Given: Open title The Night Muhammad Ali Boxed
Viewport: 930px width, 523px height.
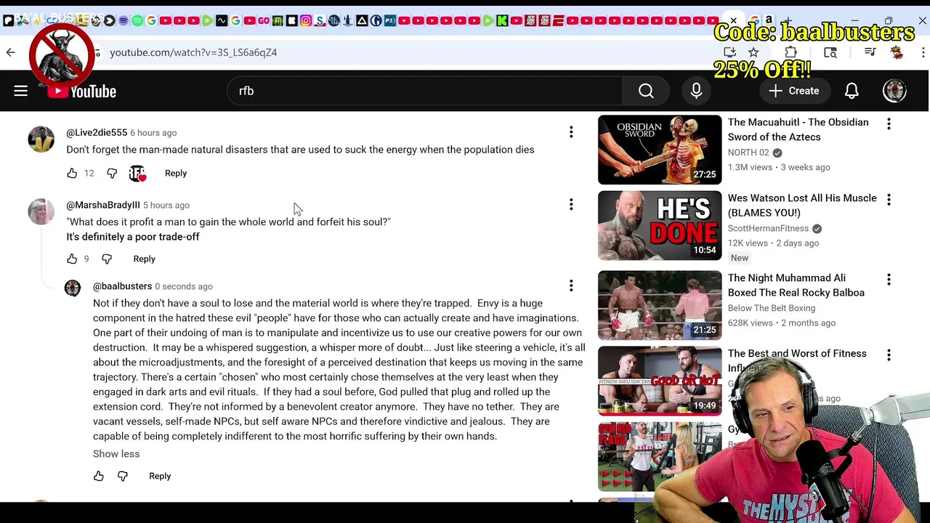Looking at the screenshot, I should (796, 285).
